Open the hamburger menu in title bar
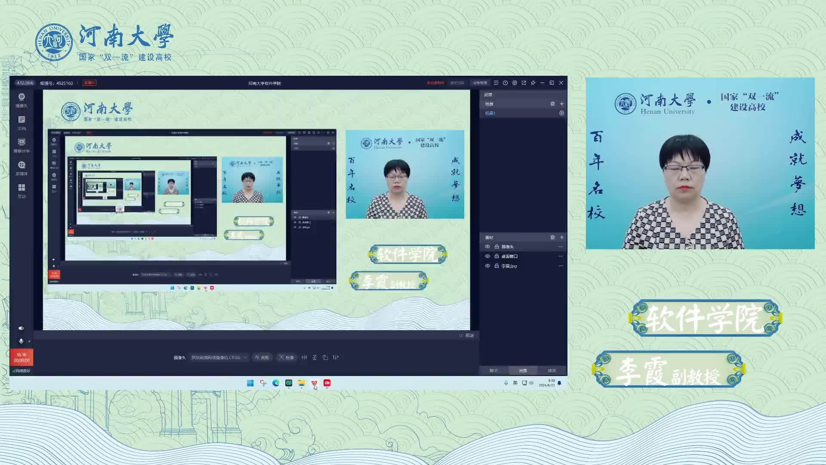826x465 pixels. (496, 83)
